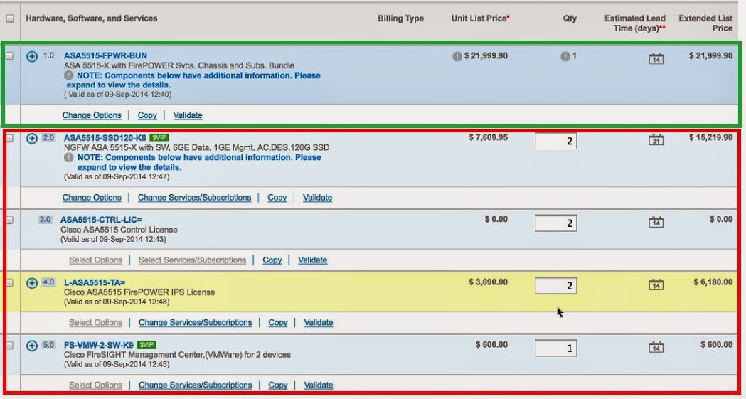
Task: Focus quantity field for ASA5515-CTRL-LIC=
Action: [555, 223]
